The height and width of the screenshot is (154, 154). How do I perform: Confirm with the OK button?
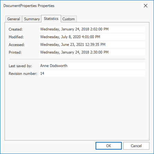tap(108, 146)
